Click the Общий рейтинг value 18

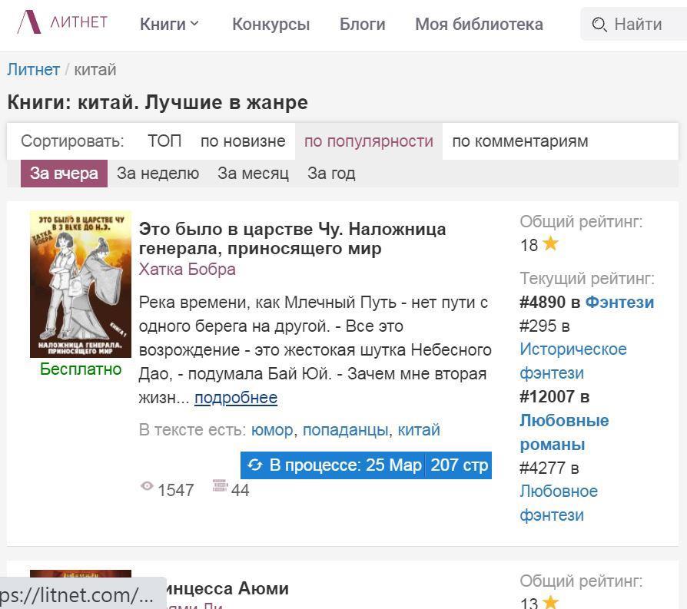point(529,245)
